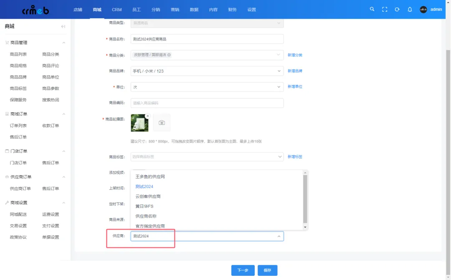Focus the 商品编码 input field
The width and height of the screenshot is (451, 280).
pyautogui.click(x=207, y=103)
